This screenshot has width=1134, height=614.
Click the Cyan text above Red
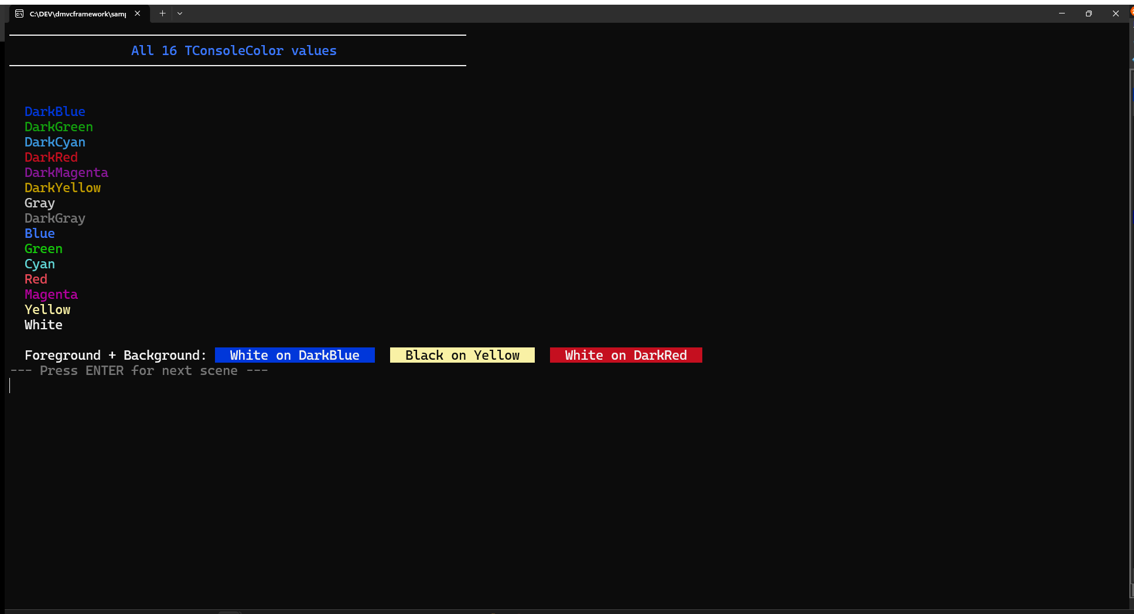[40, 264]
